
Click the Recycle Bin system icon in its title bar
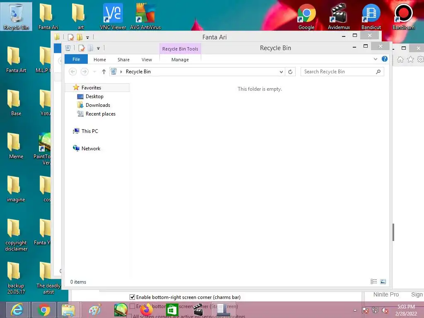tap(68, 48)
